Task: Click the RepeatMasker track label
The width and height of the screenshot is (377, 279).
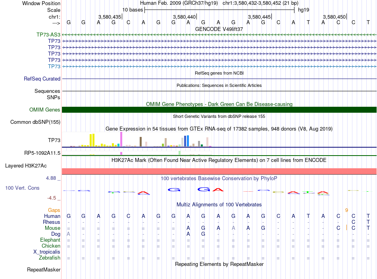Action: coord(44,270)
